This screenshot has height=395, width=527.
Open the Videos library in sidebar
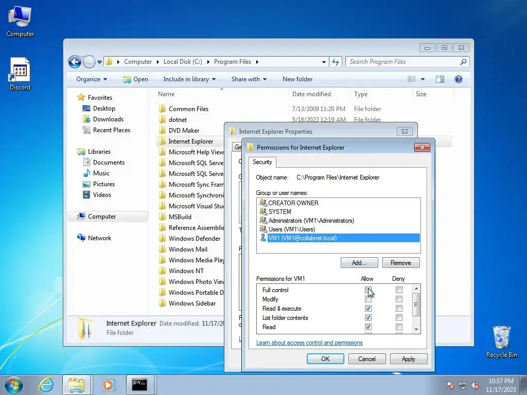point(102,195)
